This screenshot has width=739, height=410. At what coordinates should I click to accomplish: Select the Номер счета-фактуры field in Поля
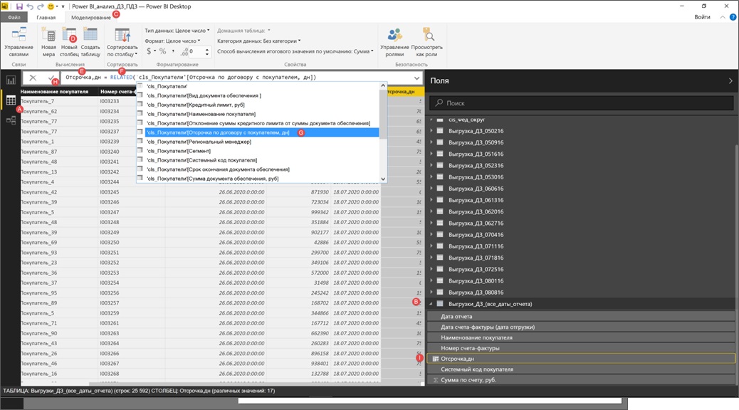[x=581, y=348]
